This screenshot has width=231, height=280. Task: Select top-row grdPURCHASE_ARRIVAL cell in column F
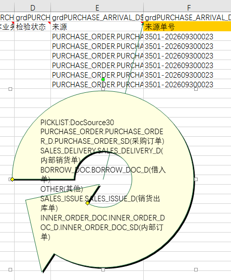coord(188,17)
